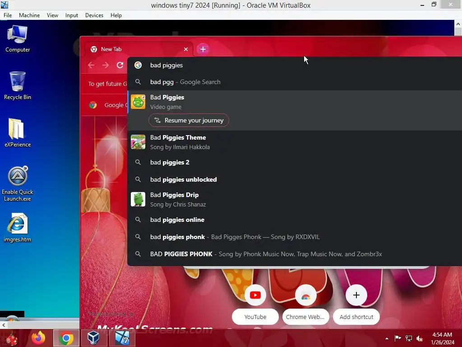The height and width of the screenshot is (347, 462).
Task: Click the YouTube shortcut label
Action: click(x=255, y=317)
